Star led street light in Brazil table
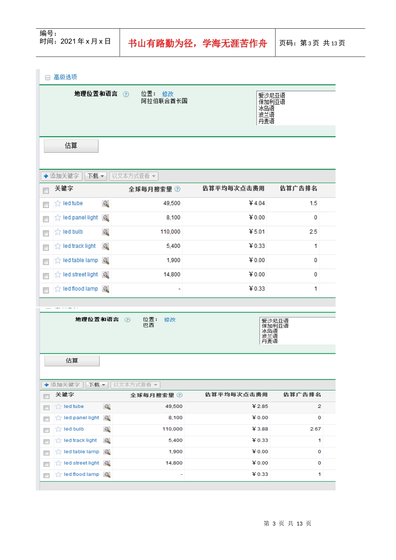The image size is (396, 560). tap(59, 463)
